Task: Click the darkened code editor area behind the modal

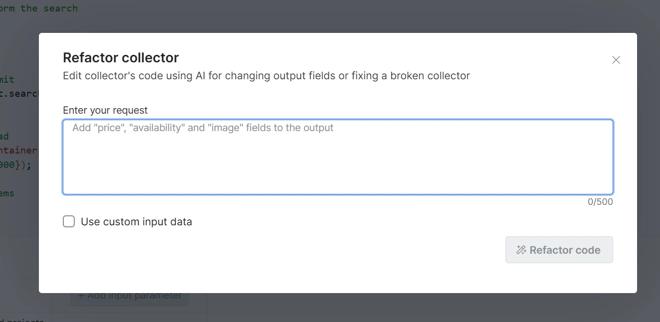Action: pyautogui.click(x=20, y=150)
